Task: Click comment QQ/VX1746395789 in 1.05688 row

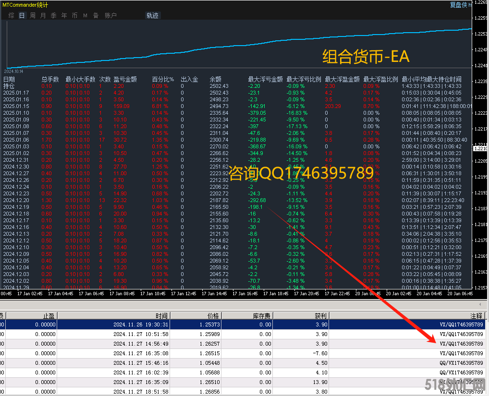Action: 461,372
